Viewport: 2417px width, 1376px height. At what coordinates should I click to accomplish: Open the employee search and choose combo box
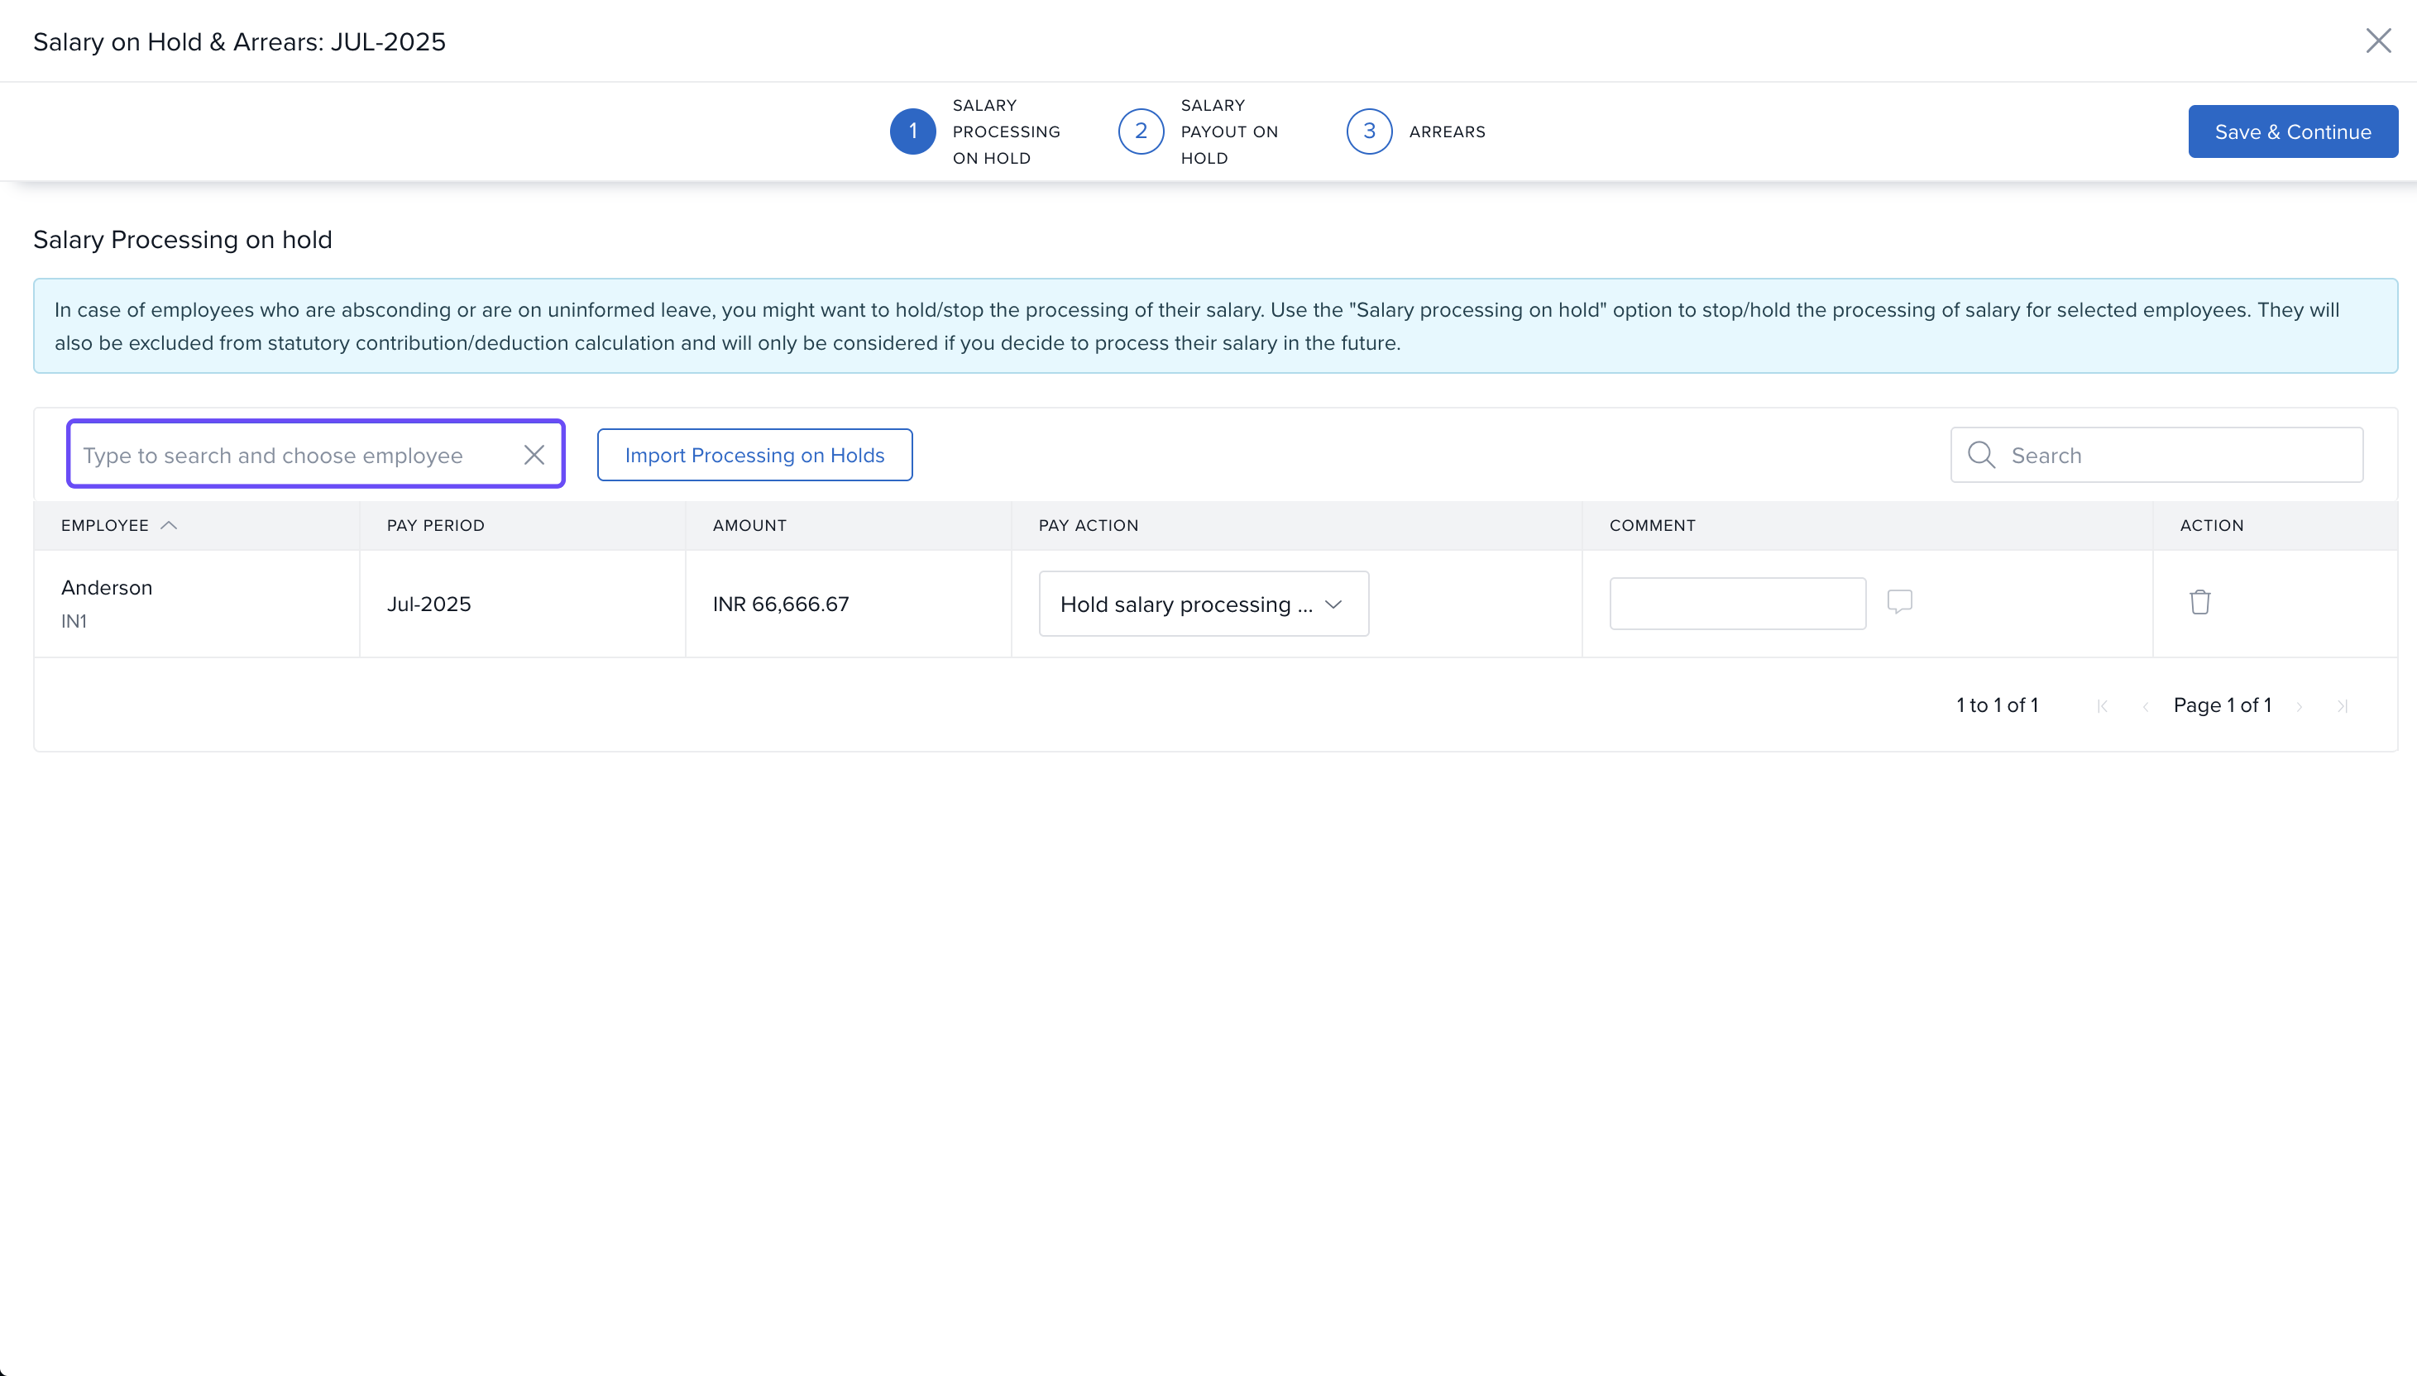coord(293,455)
